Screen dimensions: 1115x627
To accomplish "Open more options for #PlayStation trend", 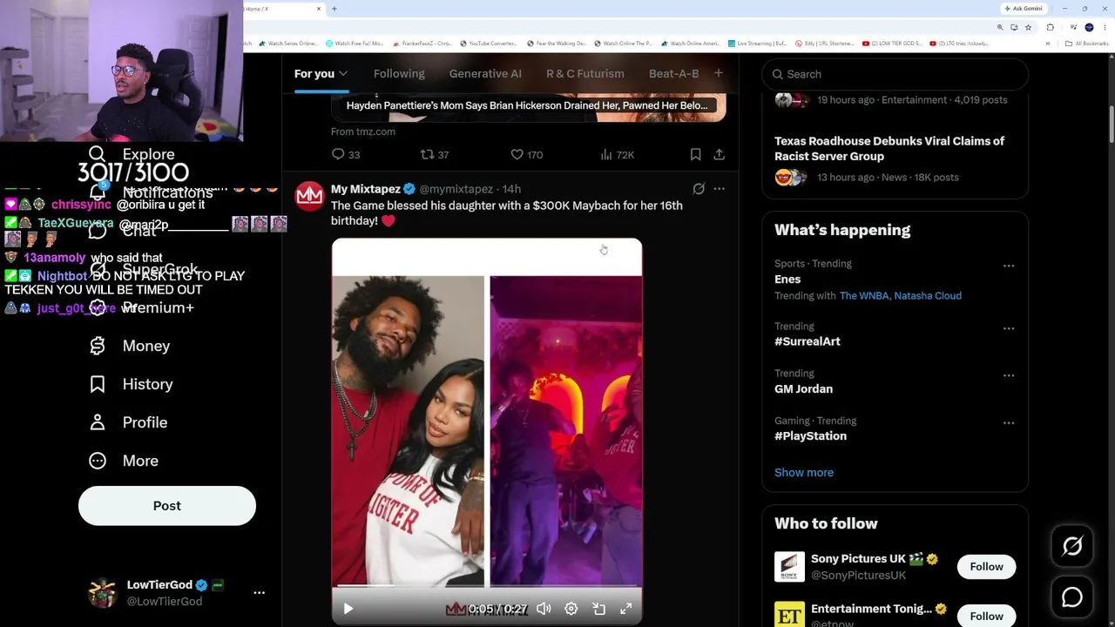I will [1009, 422].
